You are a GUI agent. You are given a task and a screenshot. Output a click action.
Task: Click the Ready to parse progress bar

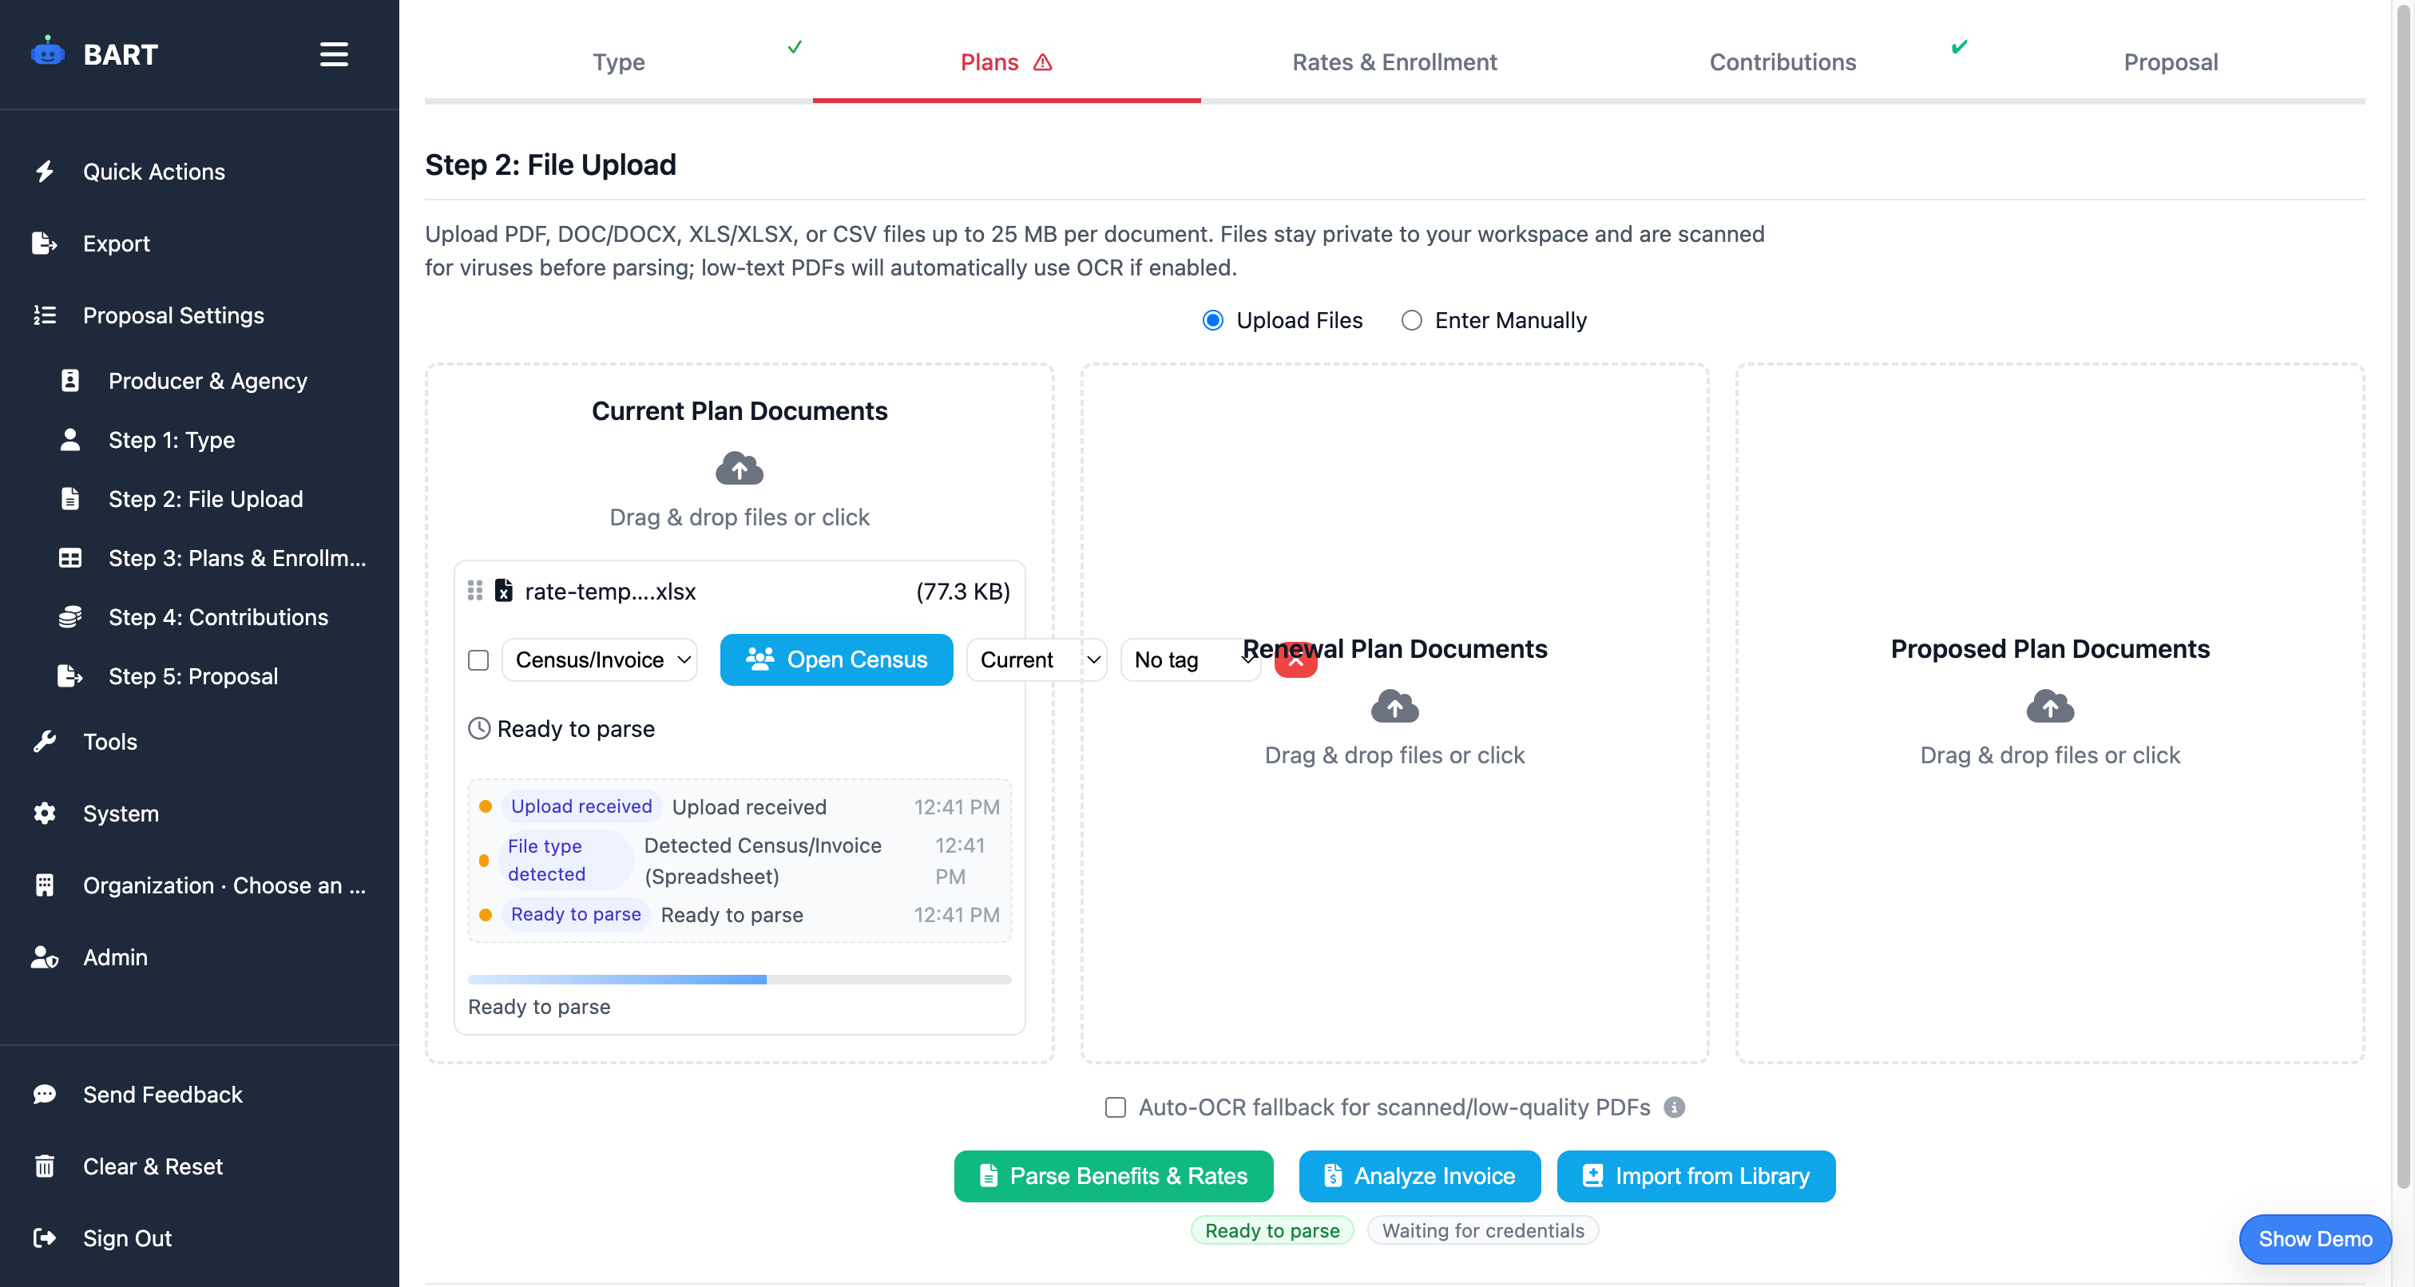click(x=739, y=979)
